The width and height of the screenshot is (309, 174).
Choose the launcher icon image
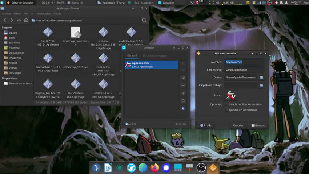click(x=230, y=95)
